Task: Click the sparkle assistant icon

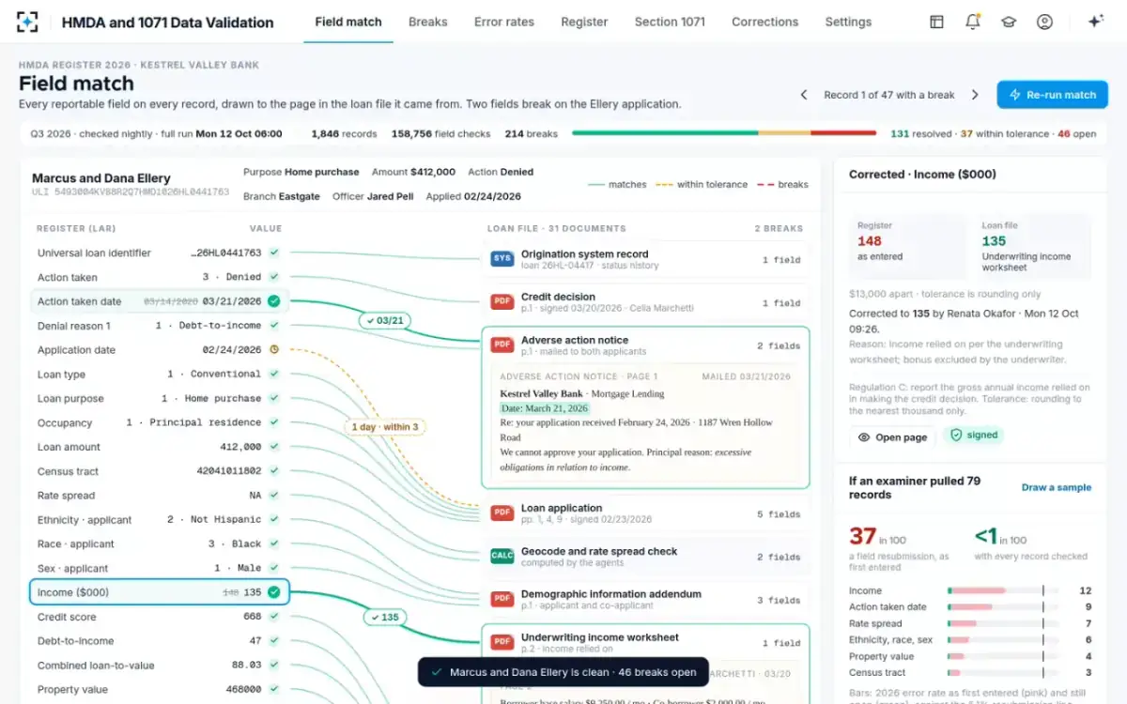Action: coord(1095,22)
